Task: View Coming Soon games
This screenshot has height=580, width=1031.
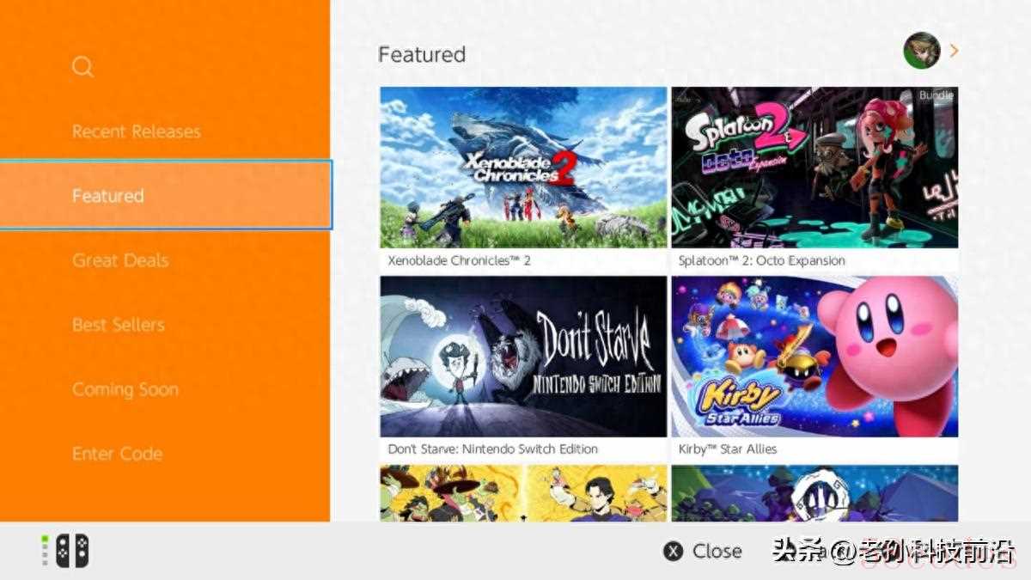Action: [125, 389]
